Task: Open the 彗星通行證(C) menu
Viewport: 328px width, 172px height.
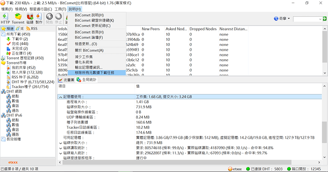Action: (40, 9)
